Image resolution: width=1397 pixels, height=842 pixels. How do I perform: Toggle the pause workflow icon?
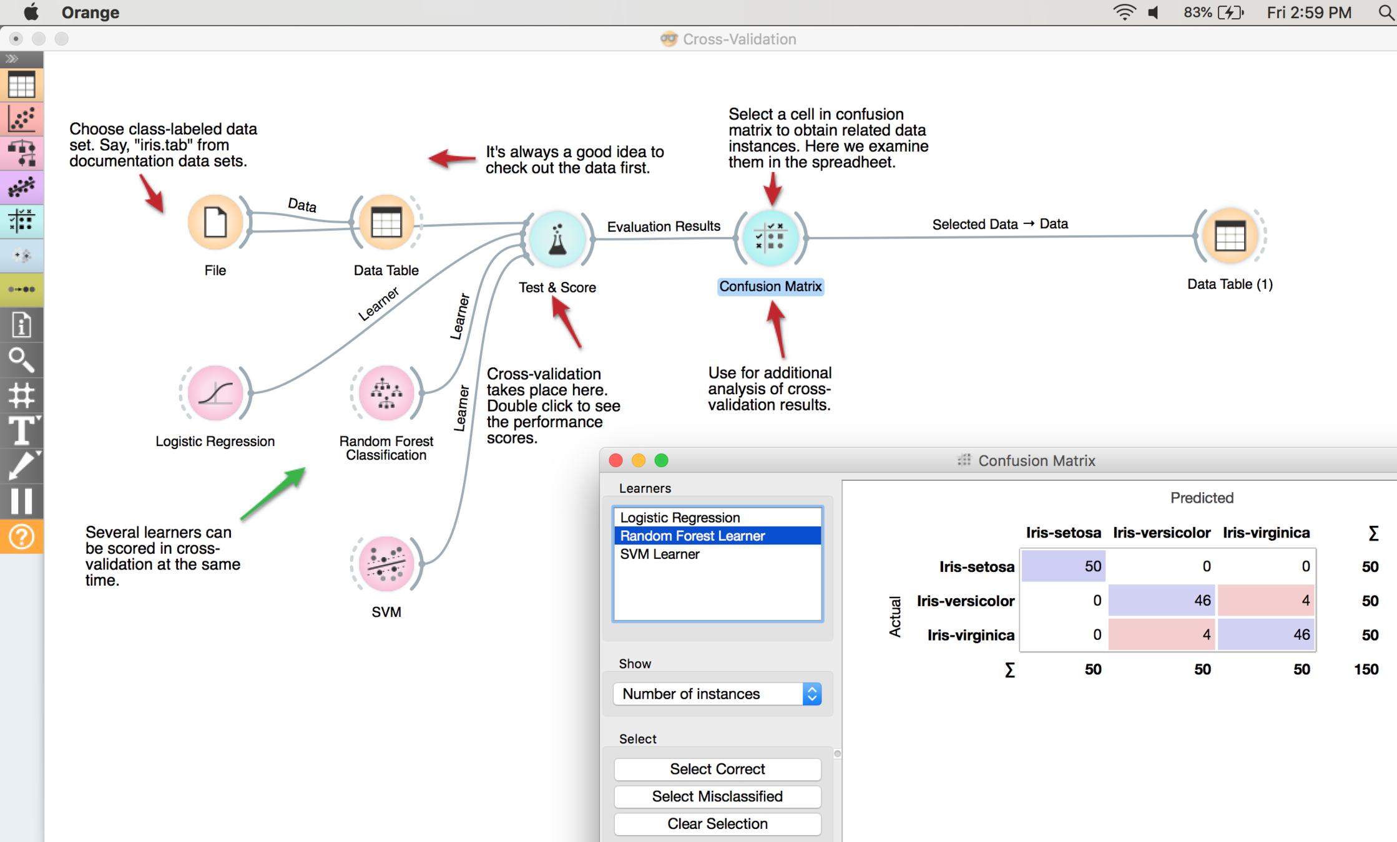point(22,500)
